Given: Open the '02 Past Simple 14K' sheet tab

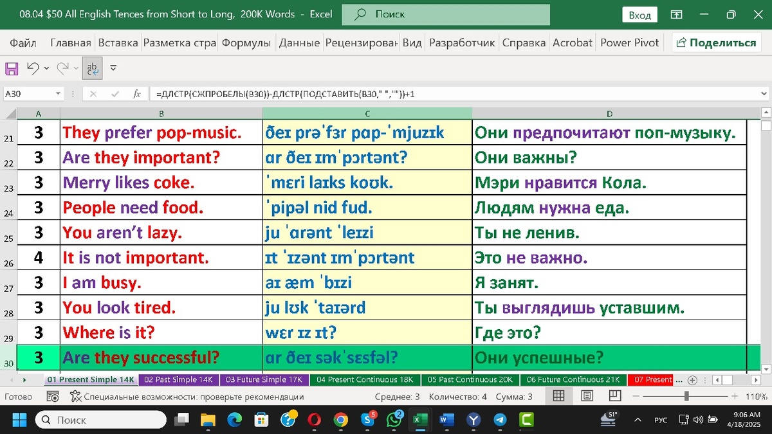Looking at the screenshot, I should pyautogui.click(x=178, y=379).
